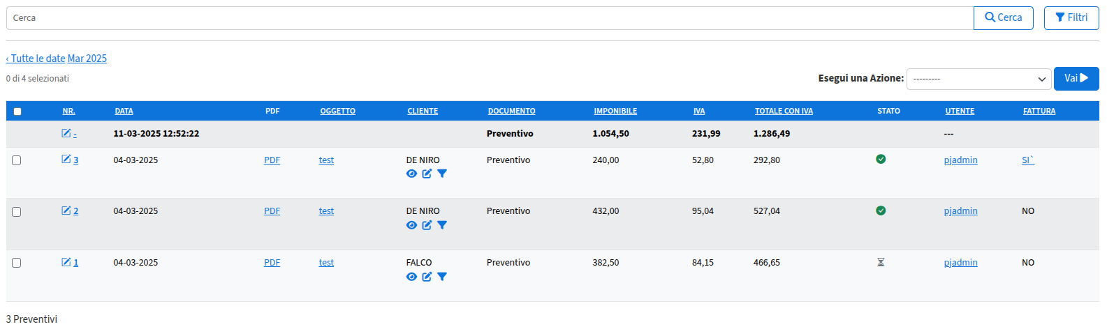Click amount 527,04 in totals column
1107x329 pixels.
[767, 211]
